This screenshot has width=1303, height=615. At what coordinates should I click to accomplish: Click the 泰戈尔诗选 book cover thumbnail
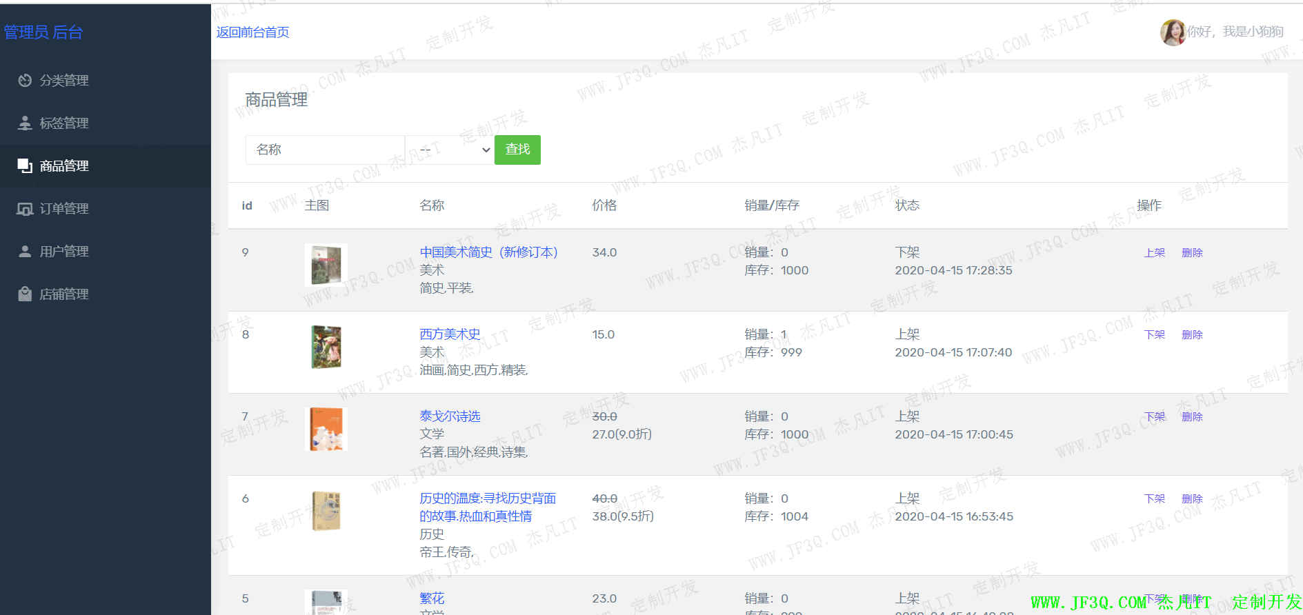(326, 429)
